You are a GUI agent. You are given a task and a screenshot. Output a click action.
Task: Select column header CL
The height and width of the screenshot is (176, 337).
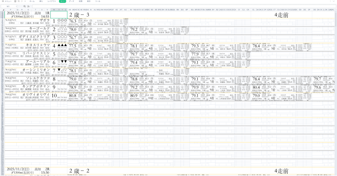click(x=254, y=10)
